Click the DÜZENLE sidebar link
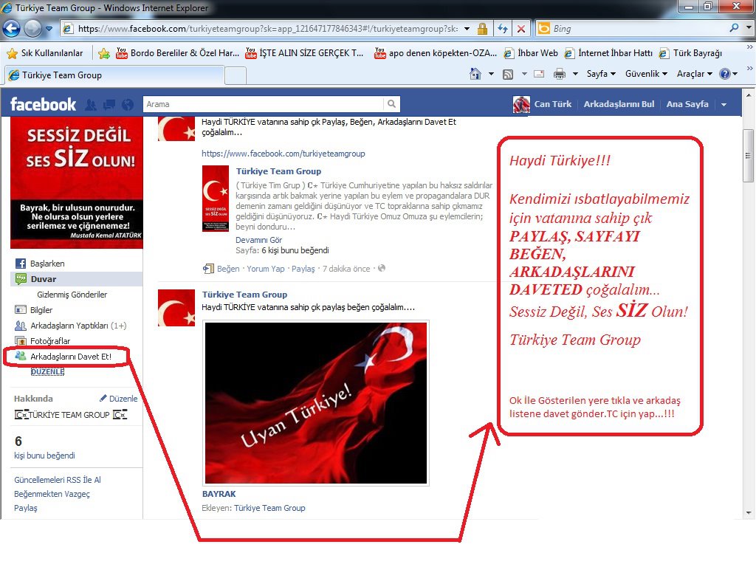Image resolution: width=756 pixels, height=567 pixels. (48, 372)
